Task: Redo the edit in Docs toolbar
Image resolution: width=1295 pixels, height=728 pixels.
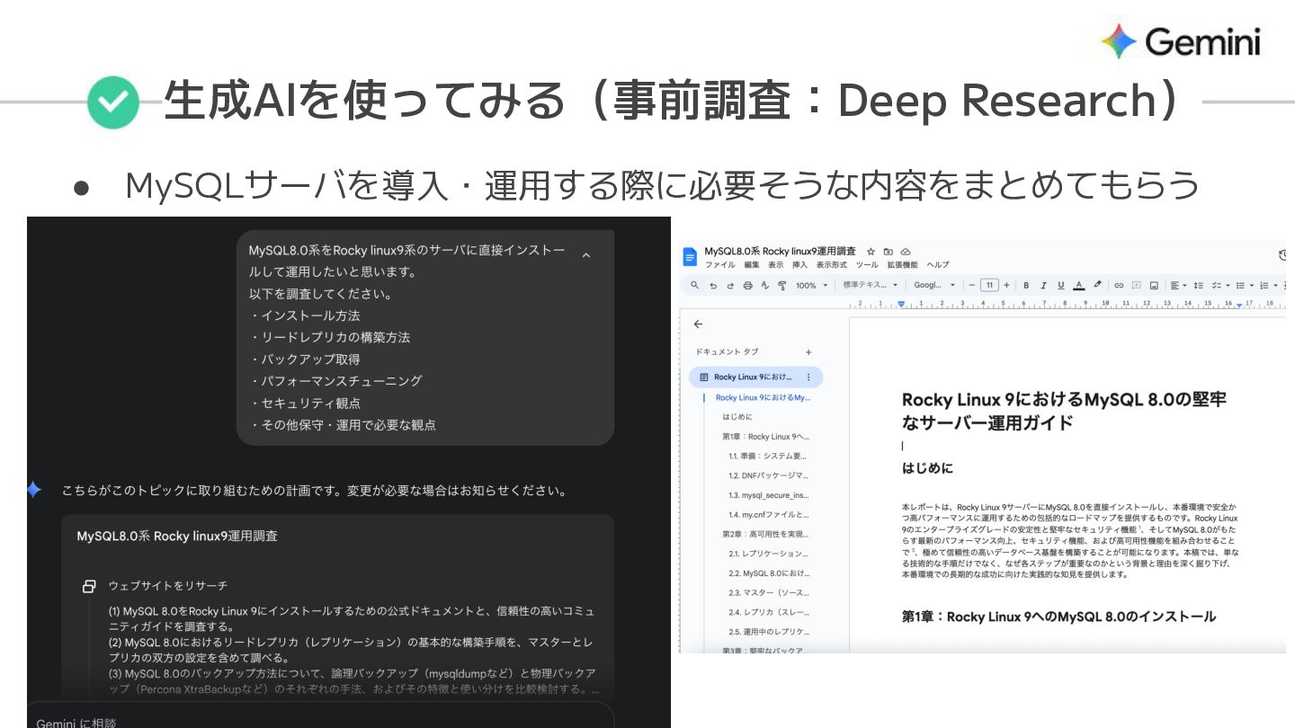Action: [730, 286]
